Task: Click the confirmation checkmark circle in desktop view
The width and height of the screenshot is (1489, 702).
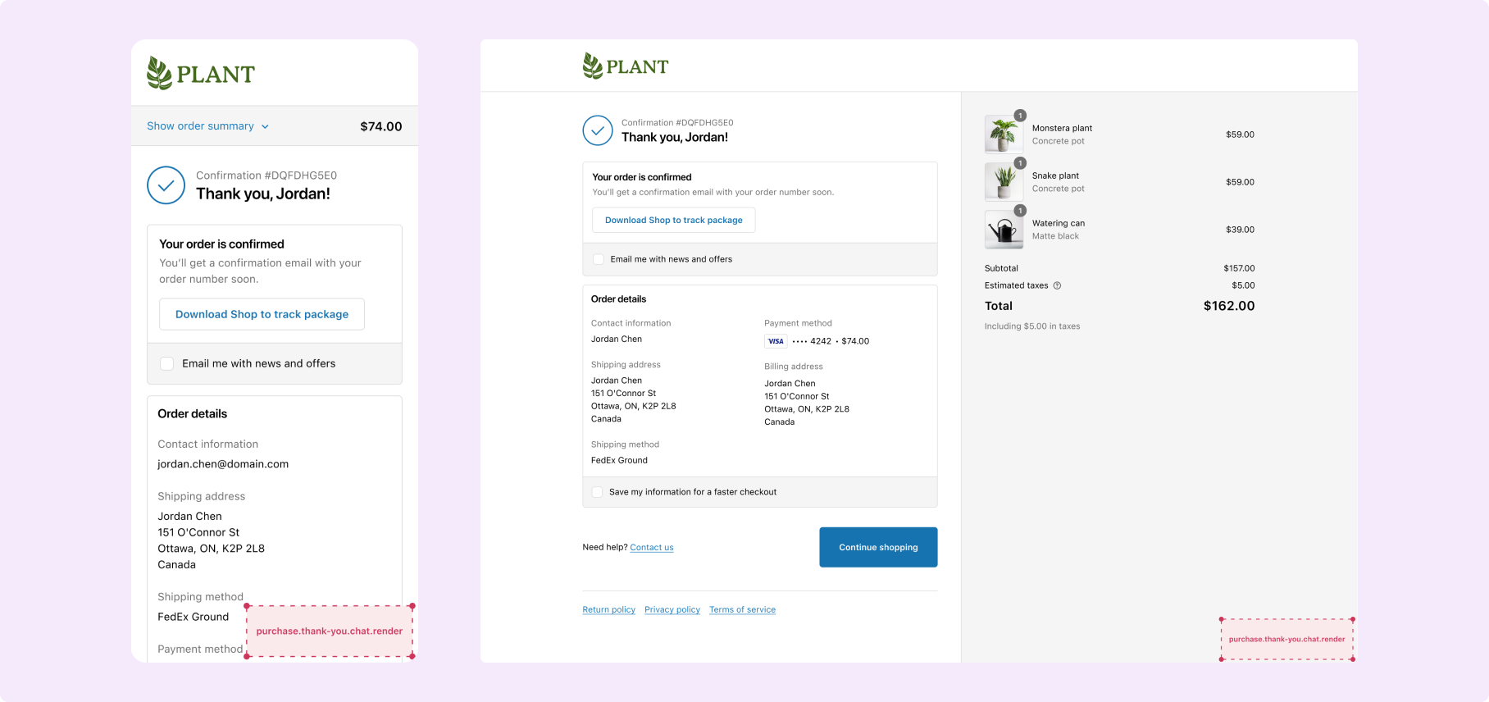Action: [x=598, y=130]
